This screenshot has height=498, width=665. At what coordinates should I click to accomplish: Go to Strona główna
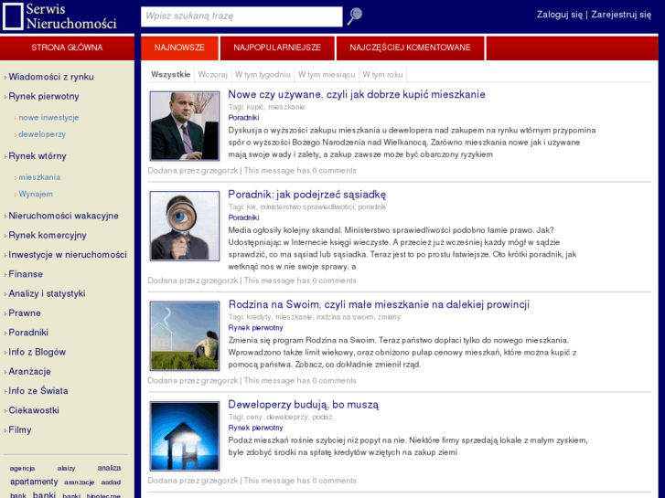point(67,48)
